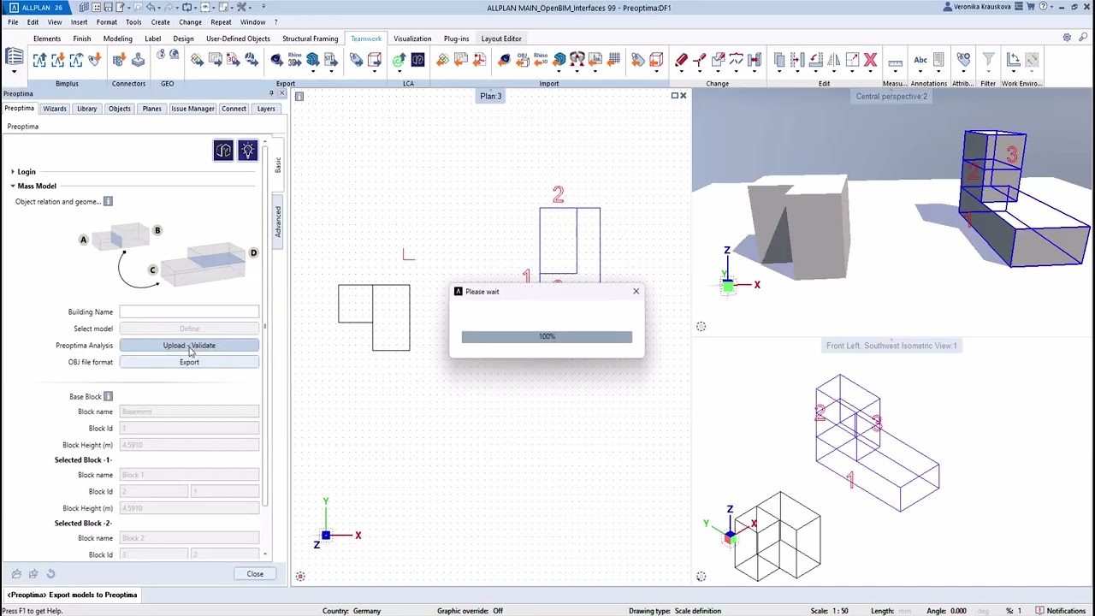The height and width of the screenshot is (616, 1095).
Task: Click the green LCA export icon
Action: [399, 60]
